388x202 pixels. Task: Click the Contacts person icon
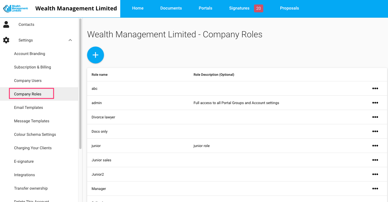[x=6, y=24]
